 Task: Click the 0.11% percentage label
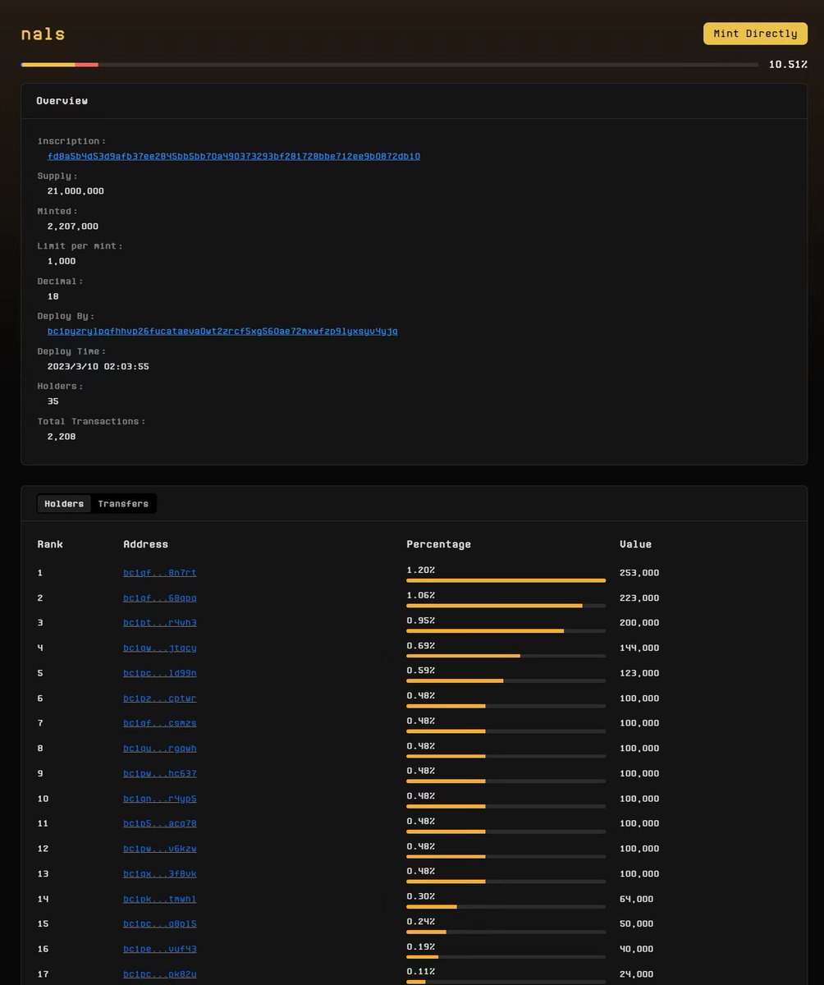coord(420,971)
